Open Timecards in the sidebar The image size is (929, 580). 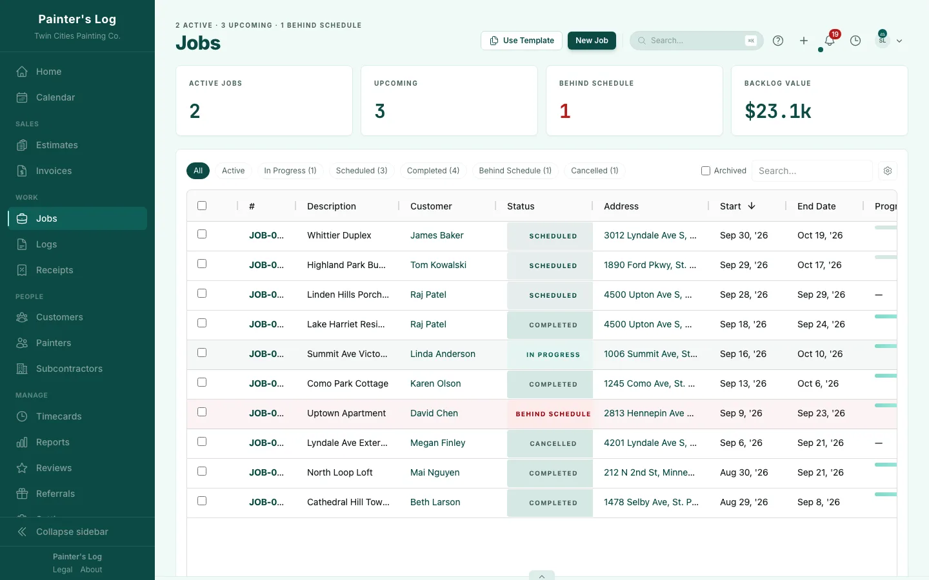(x=77, y=416)
